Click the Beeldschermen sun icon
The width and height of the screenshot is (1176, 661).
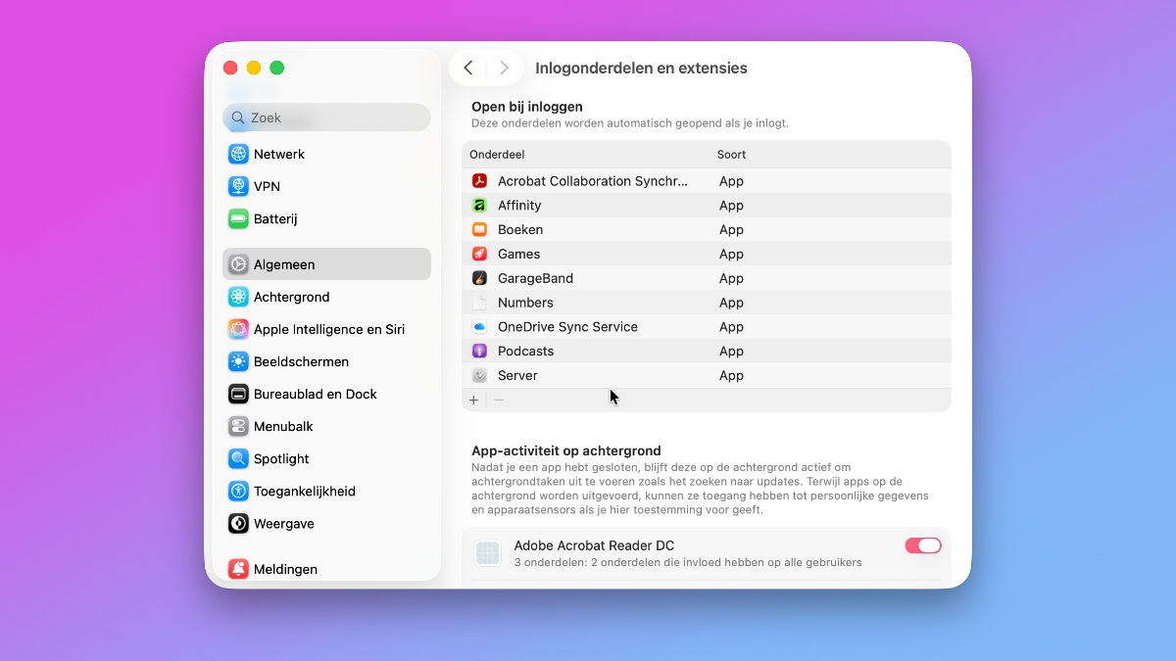238,361
